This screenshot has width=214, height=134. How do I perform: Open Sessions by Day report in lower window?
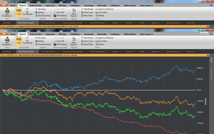click(x=173, y=52)
